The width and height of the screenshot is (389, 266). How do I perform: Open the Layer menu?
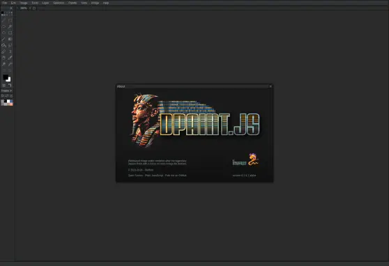(x=45, y=3)
